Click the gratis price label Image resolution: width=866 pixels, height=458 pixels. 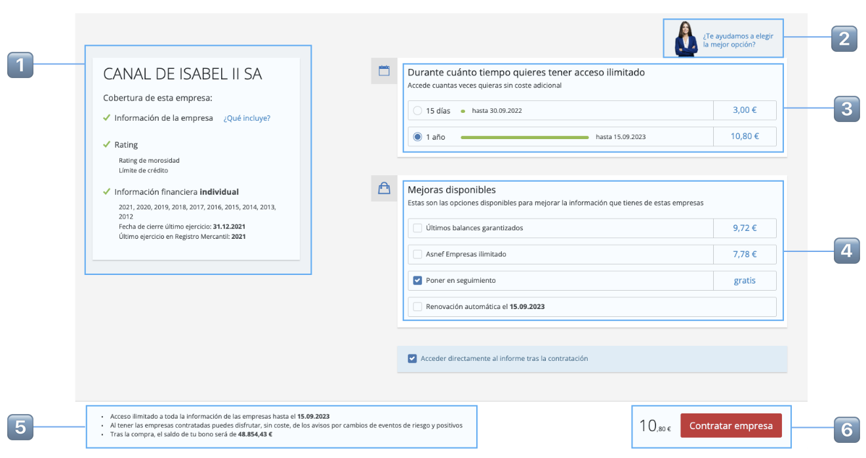(x=745, y=280)
